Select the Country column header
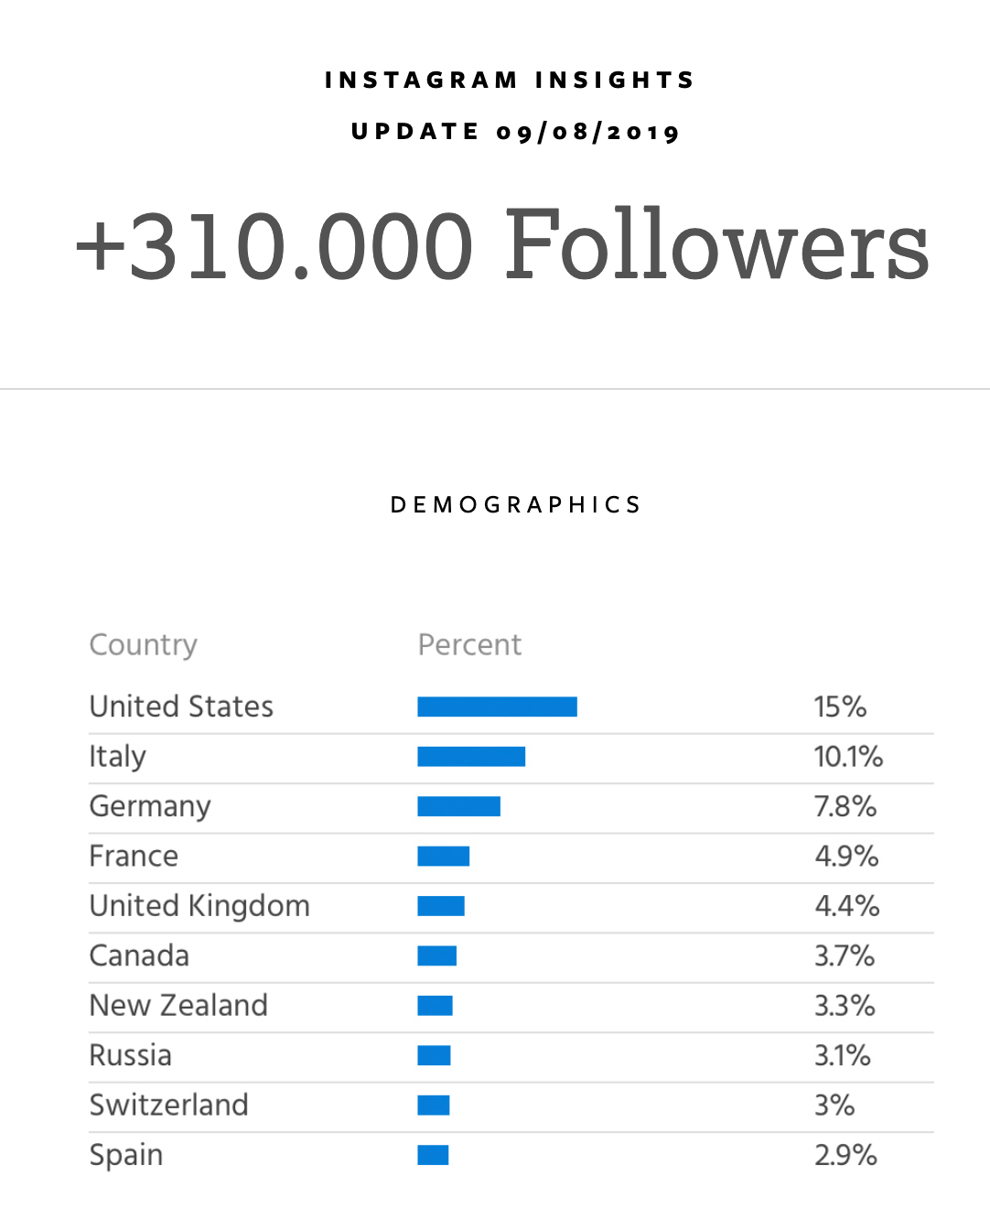Viewport: 990px width, 1230px height. (144, 645)
